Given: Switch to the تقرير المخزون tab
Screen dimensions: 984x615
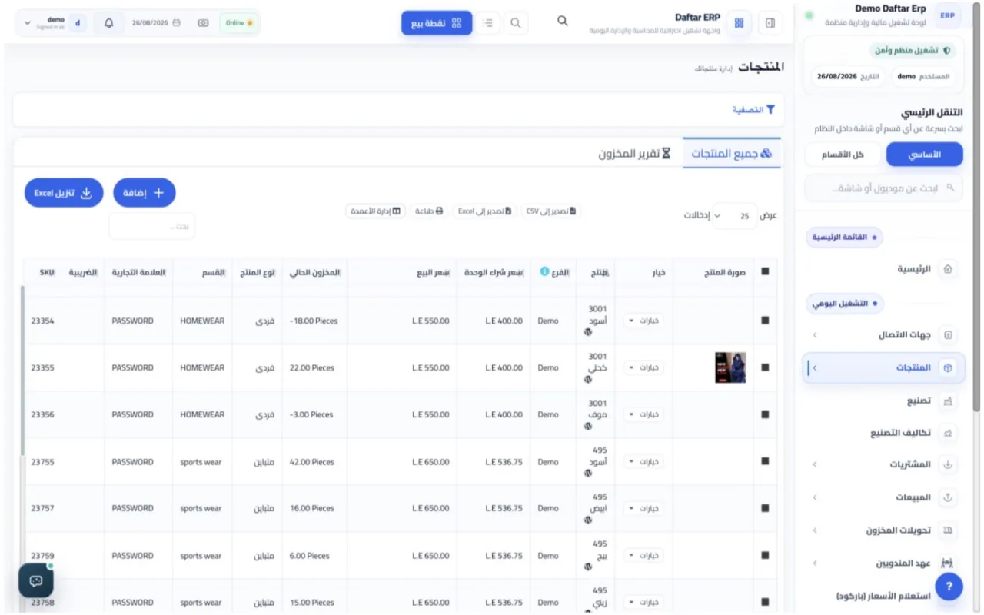Looking at the screenshot, I should tap(634, 154).
